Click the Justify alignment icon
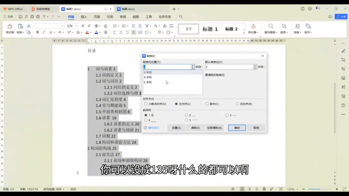The height and width of the screenshot is (196, 349). [x=134, y=32]
